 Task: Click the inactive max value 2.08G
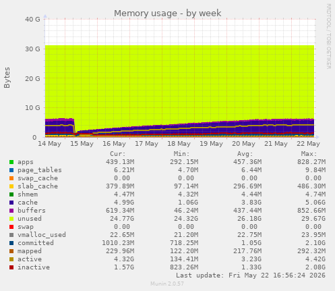[315, 267]
